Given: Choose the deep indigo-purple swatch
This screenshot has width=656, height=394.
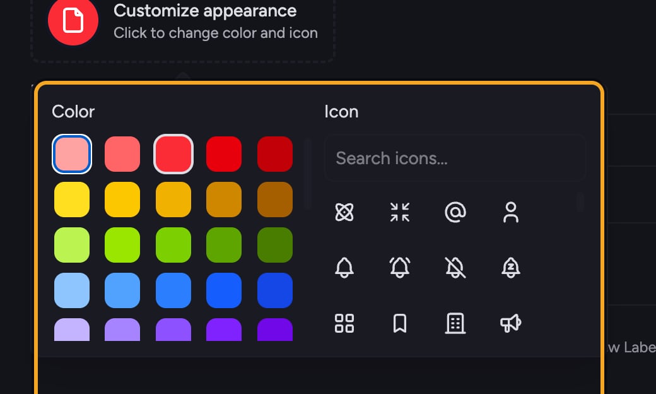Looking at the screenshot, I should click(275, 330).
